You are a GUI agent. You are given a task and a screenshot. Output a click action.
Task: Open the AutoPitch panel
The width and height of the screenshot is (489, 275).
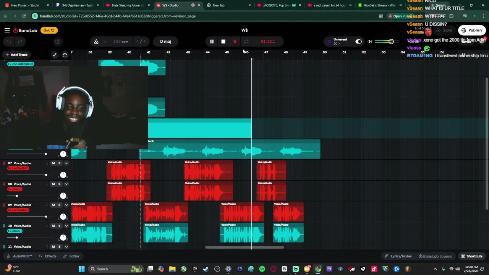(19, 256)
